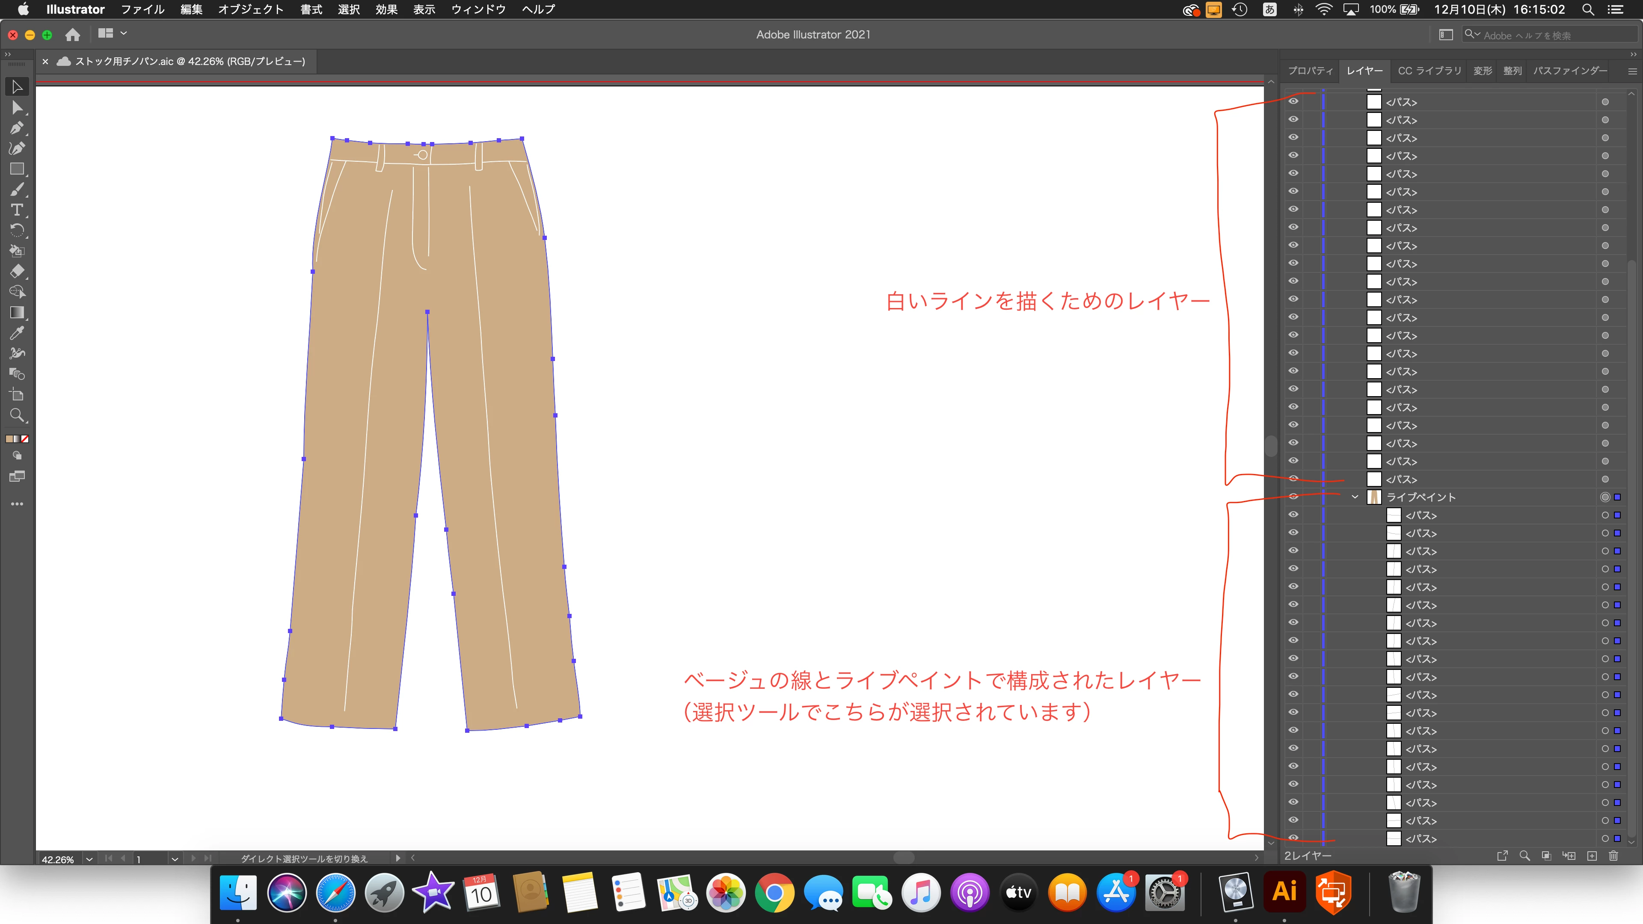Toggle visibility of the topmost パス sublayer
This screenshot has width=1643, height=924.
[x=1293, y=101]
